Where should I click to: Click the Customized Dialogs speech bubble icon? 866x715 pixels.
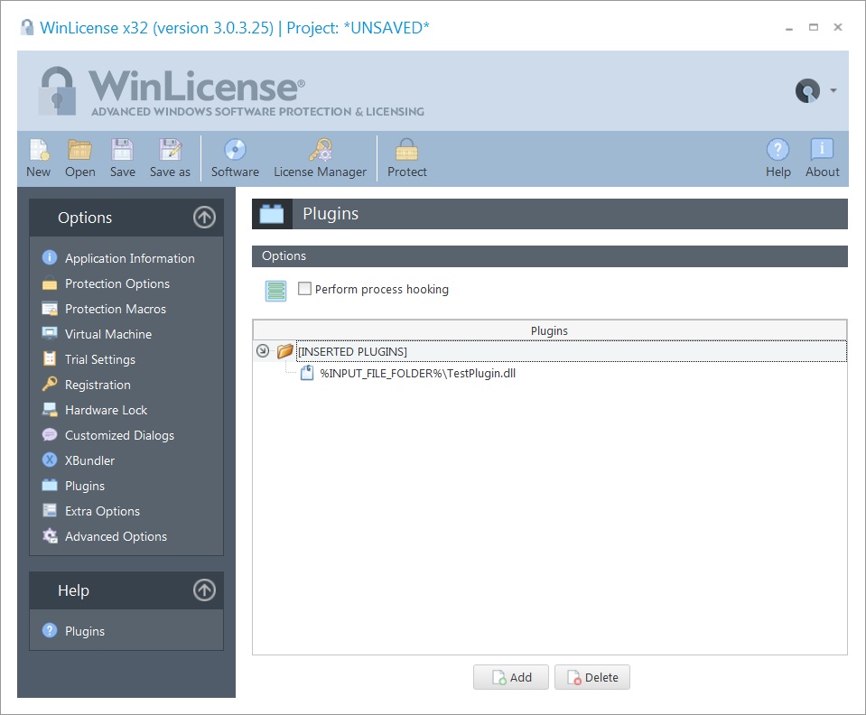(x=50, y=434)
